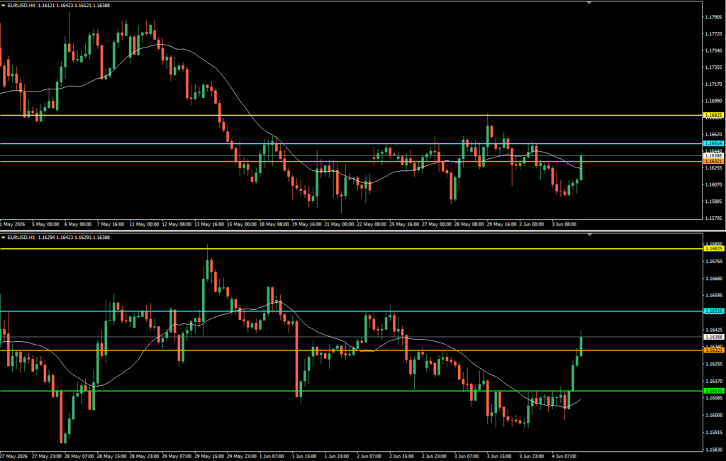This screenshot has width=726, height=461.
Task: Click the 1.16680 price label on H1 scale
Action: [x=713, y=279]
